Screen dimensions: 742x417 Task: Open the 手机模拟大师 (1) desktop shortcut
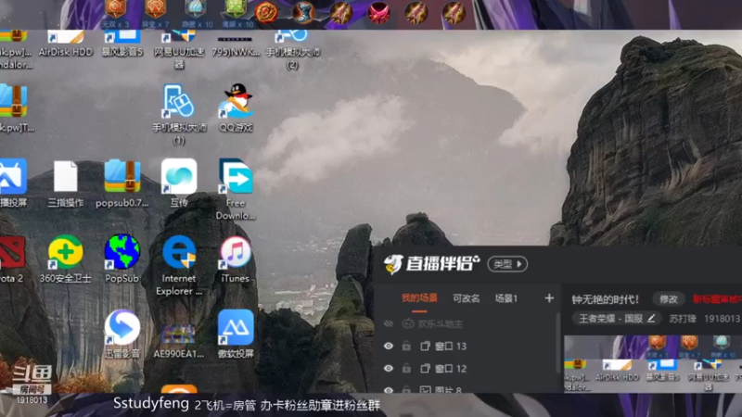click(179, 113)
